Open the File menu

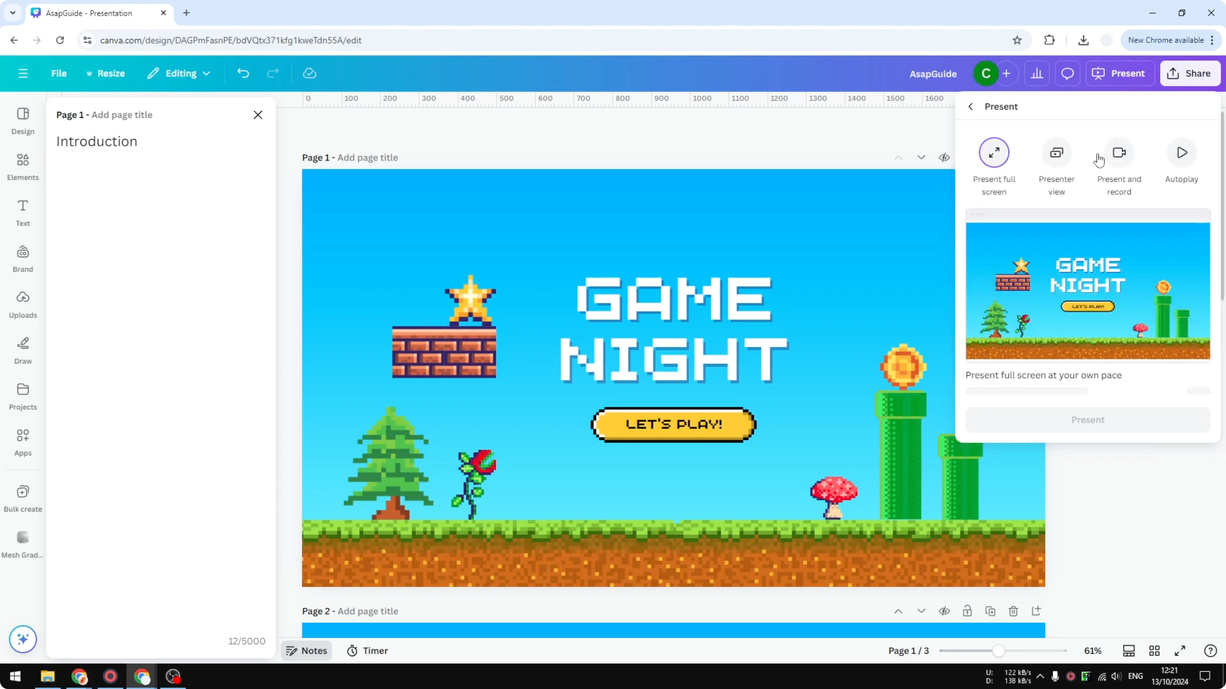tap(59, 73)
